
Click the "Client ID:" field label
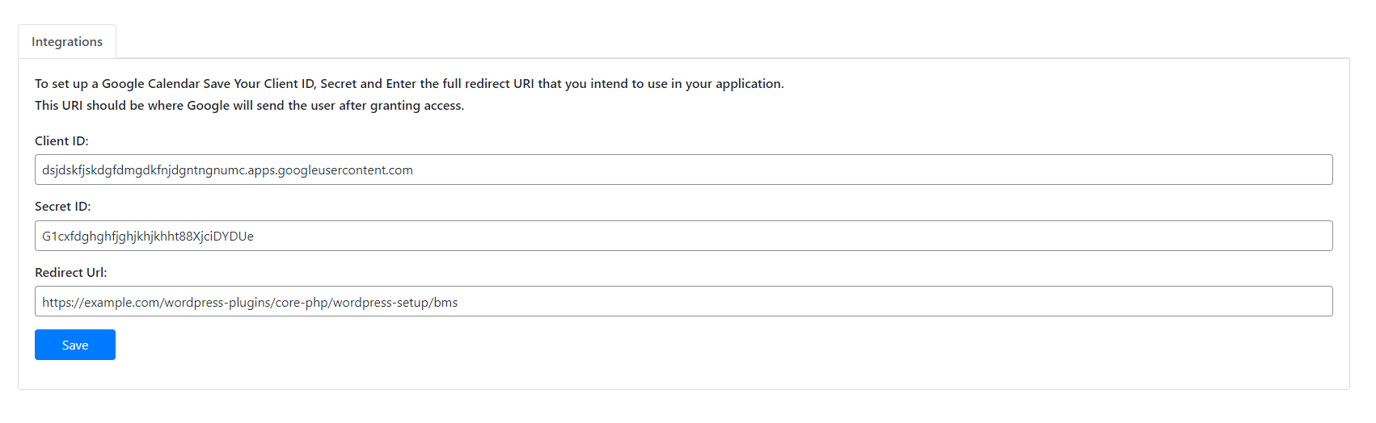pos(61,141)
